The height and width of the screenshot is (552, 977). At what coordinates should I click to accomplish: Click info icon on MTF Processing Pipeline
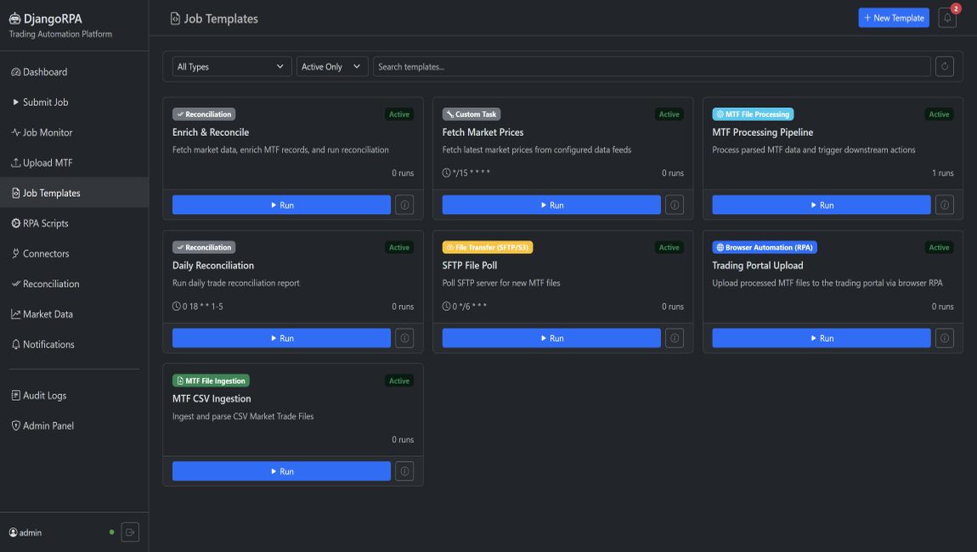pos(944,205)
